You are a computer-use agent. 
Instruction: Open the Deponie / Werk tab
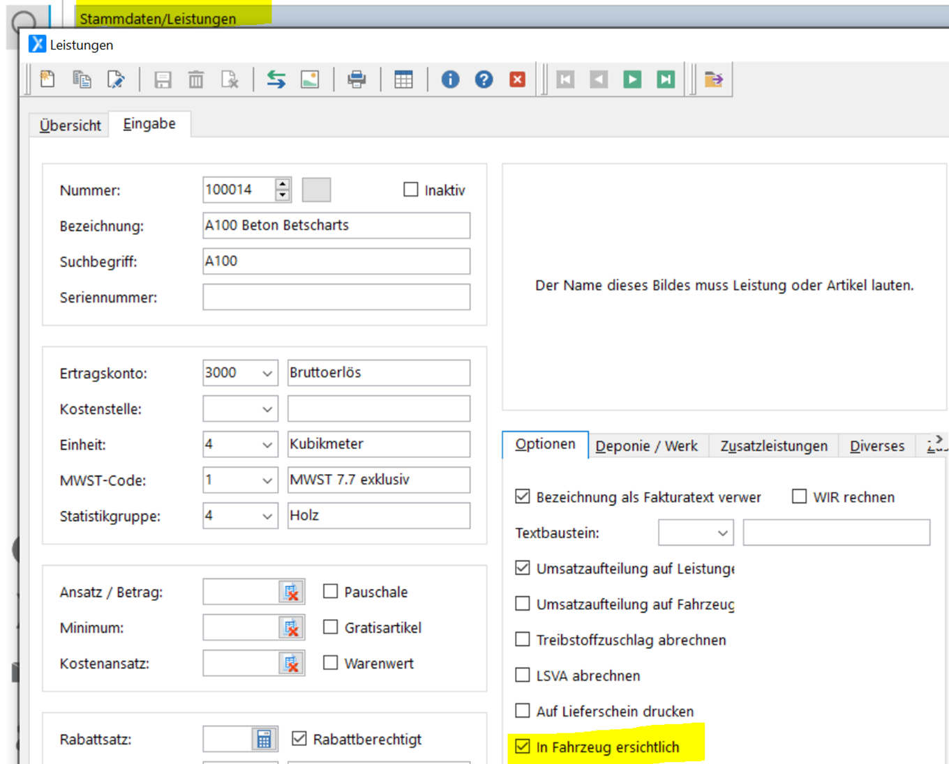tap(646, 446)
